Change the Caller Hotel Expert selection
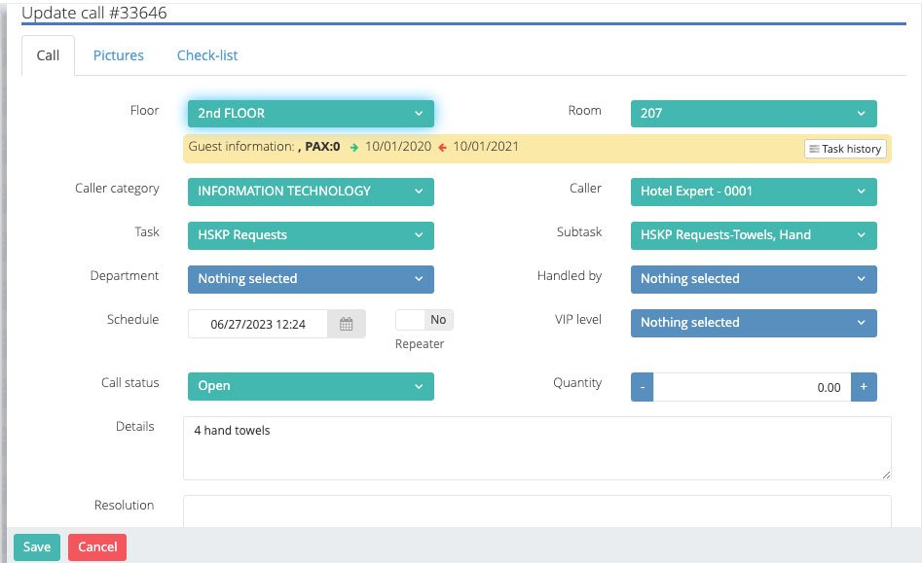Screen dimensions: 922x563 (753, 192)
